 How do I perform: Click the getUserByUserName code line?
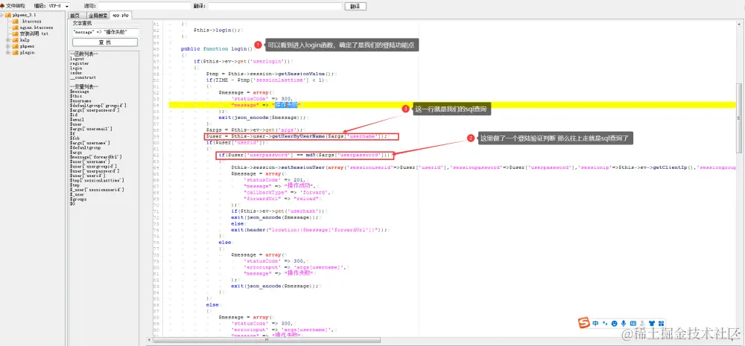click(x=302, y=137)
